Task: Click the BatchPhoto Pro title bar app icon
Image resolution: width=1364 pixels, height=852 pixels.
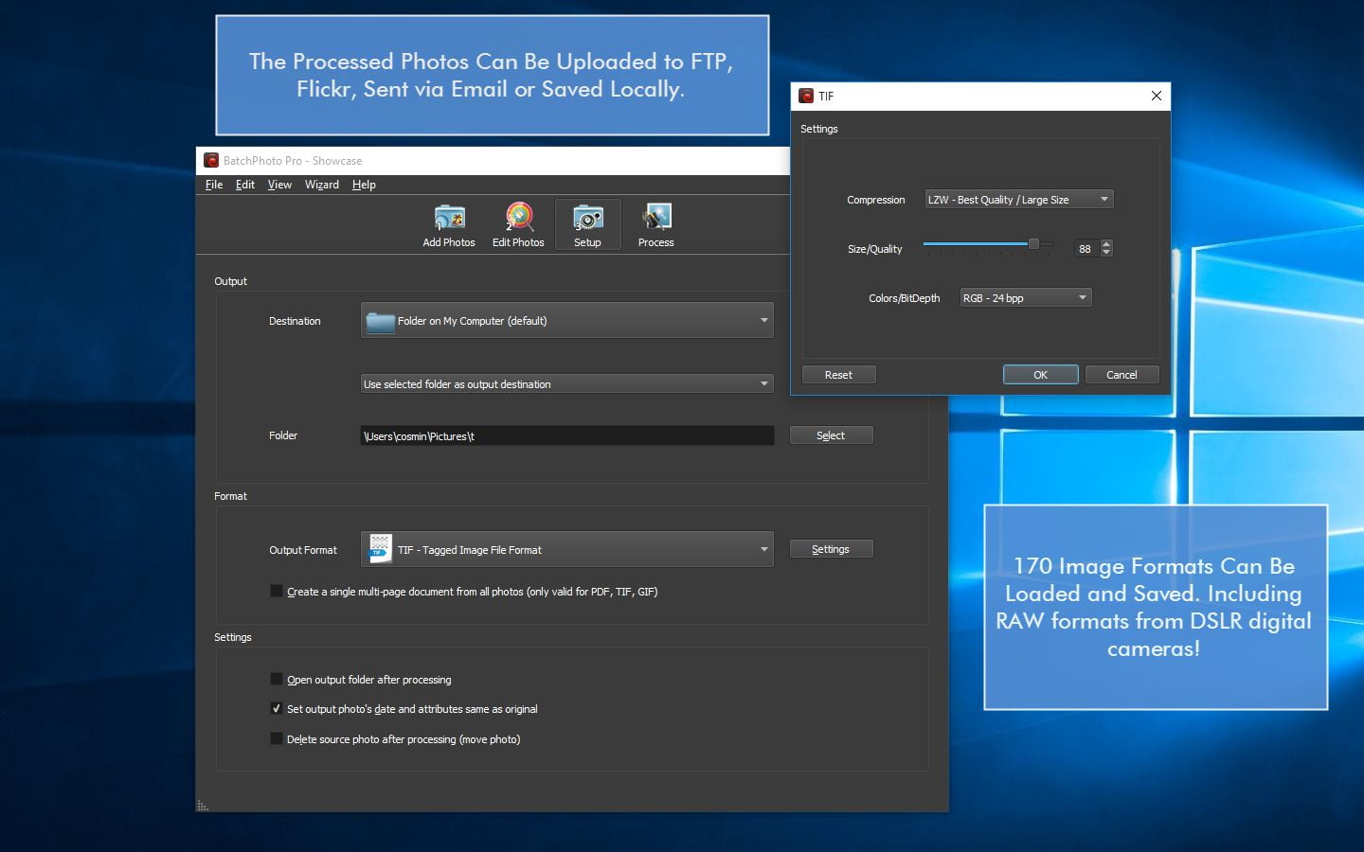Action: coord(212,161)
